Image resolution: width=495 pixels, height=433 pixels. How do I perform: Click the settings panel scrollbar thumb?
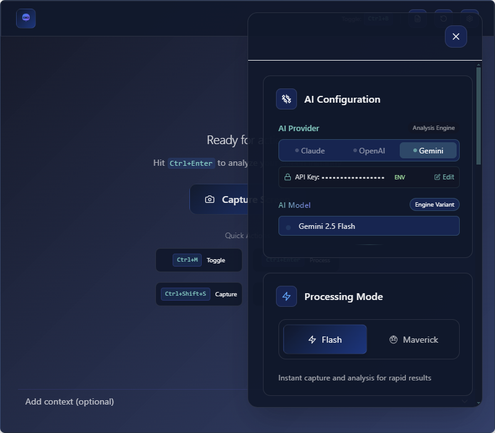tap(478, 116)
